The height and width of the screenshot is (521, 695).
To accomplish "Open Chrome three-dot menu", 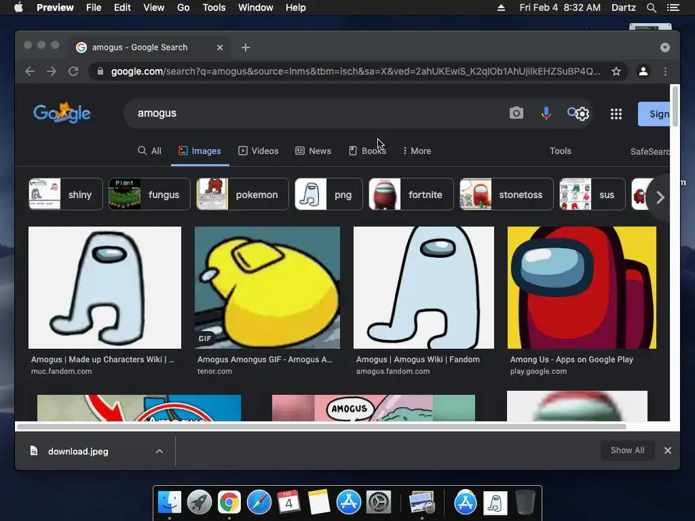I will click(x=665, y=71).
